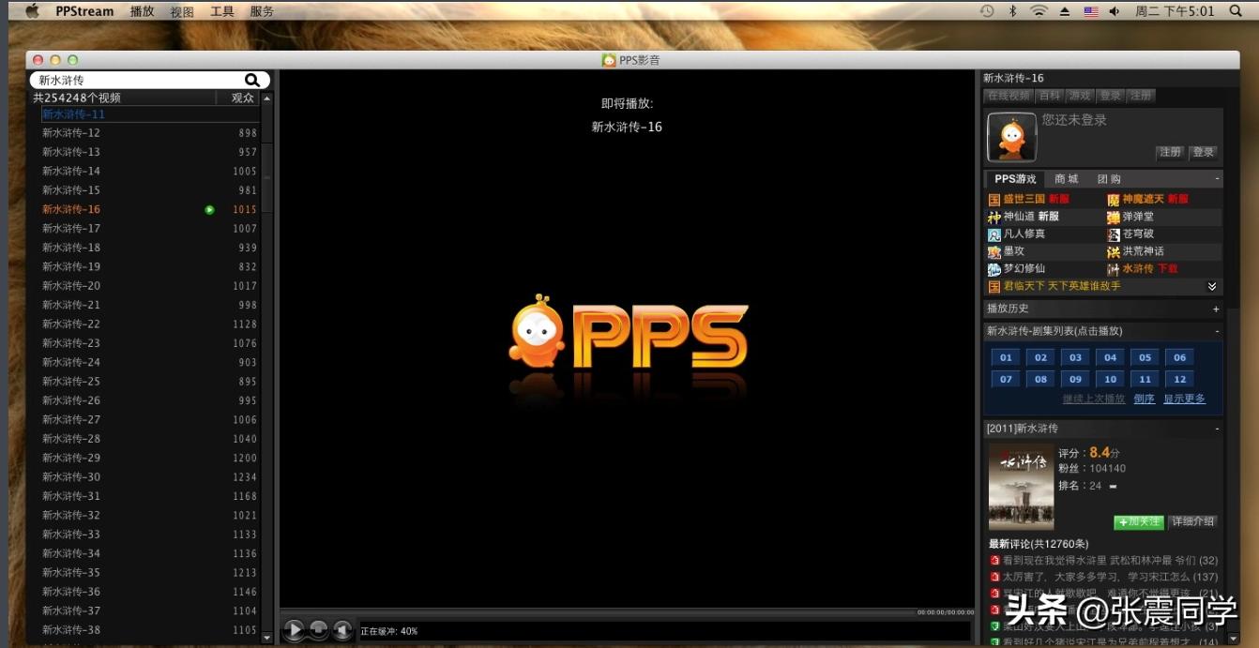
Task: Open the 神魔遮天 game icon
Action: click(1114, 200)
